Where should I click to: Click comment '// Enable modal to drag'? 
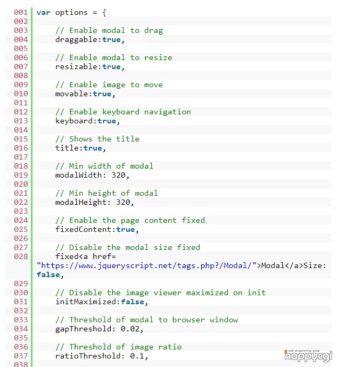click(109, 30)
